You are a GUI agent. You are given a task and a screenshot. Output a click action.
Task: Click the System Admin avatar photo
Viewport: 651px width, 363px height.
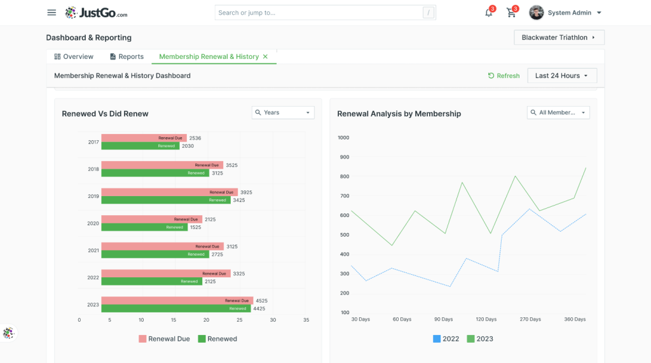[x=536, y=13]
